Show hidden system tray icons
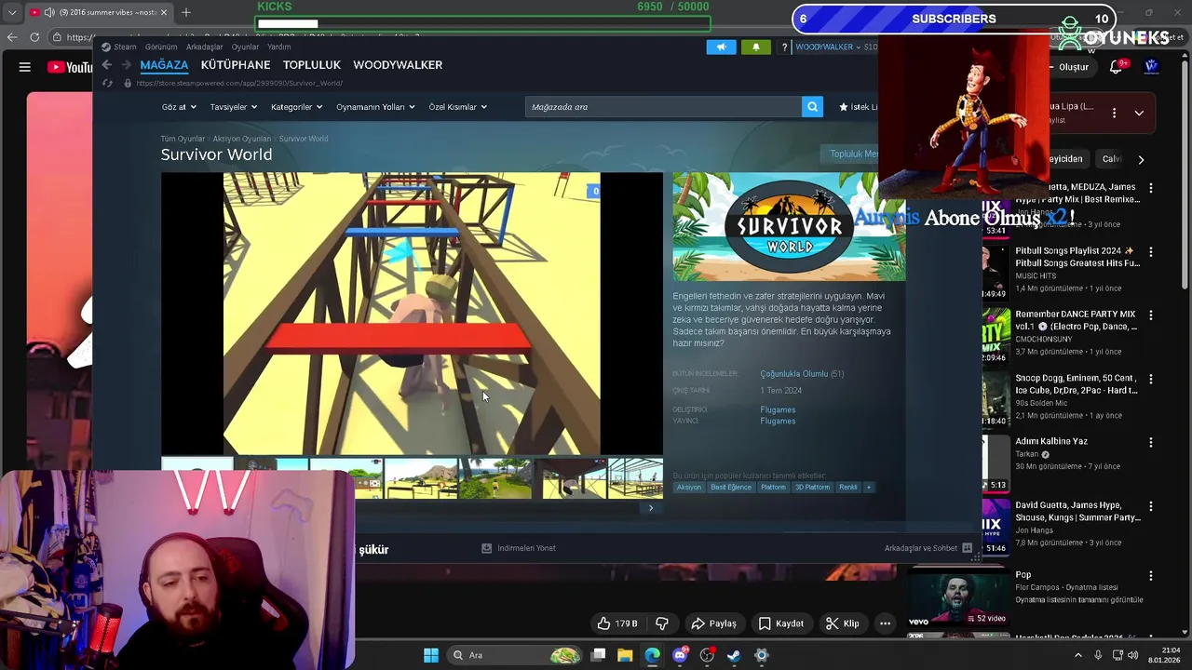This screenshot has width=1192, height=670. pyautogui.click(x=1078, y=655)
